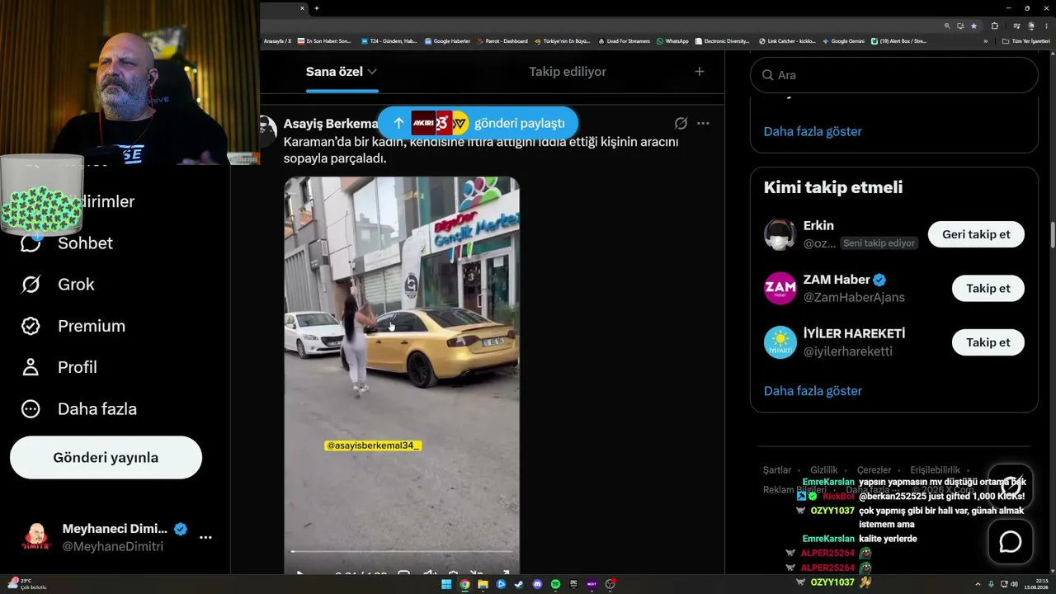This screenshot has width=1056, height=594.
Task: Open the floating messages chat button
Action: 1011,542
